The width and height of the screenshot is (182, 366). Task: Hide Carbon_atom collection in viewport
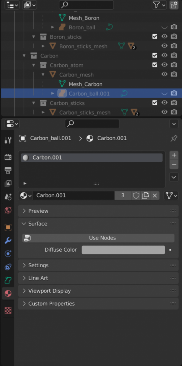pyautogui.click(x=164, y=65)
